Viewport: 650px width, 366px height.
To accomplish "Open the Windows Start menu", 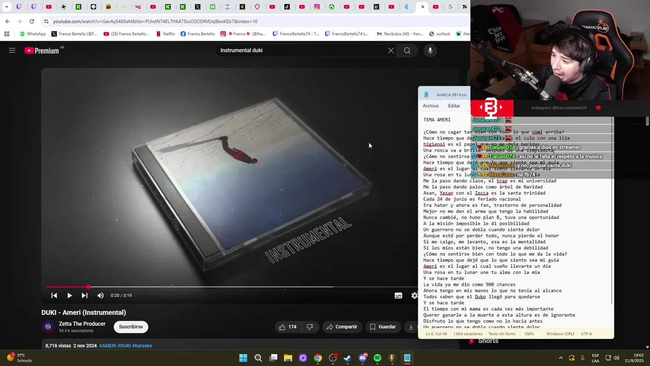I will 243,358.
